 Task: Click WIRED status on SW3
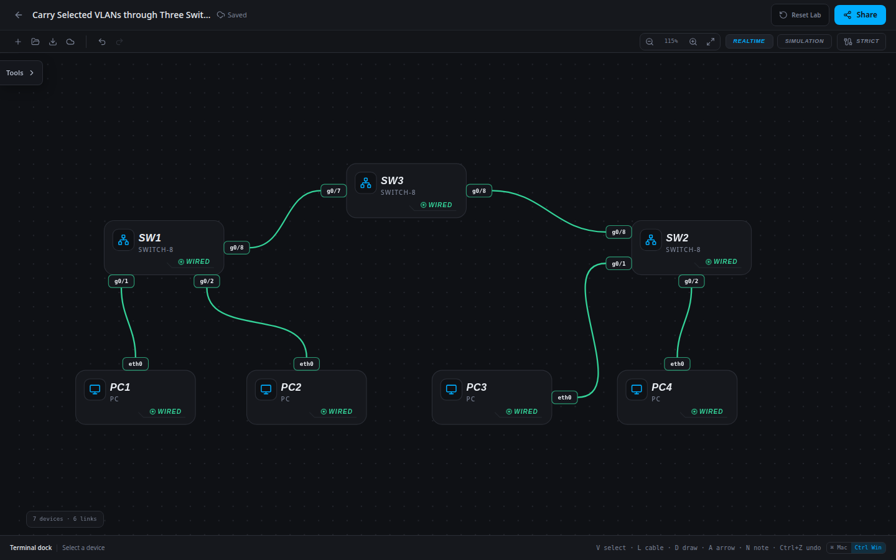[436, 205]
